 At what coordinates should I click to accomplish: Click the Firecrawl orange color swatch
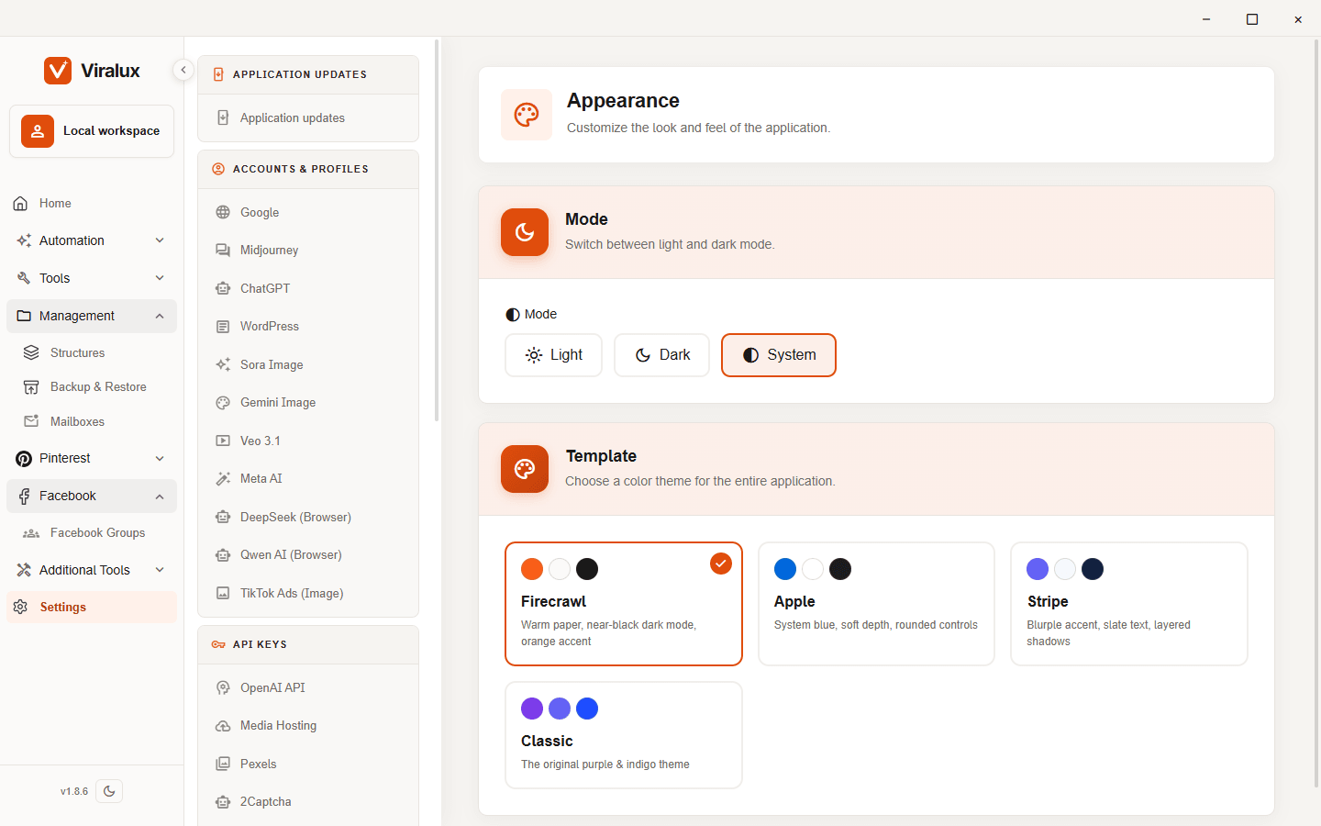[532, 569]
